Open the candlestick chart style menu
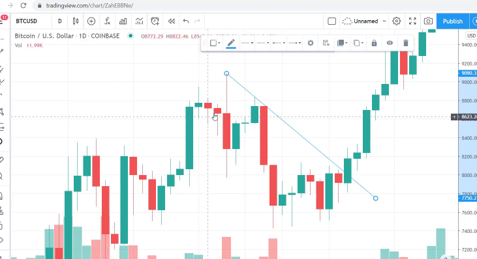Screen dimensions: 477x259 pos(76,21)
